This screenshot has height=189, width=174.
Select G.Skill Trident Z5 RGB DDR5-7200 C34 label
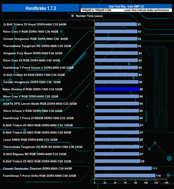pyautogui.click(x=34, y=75)
